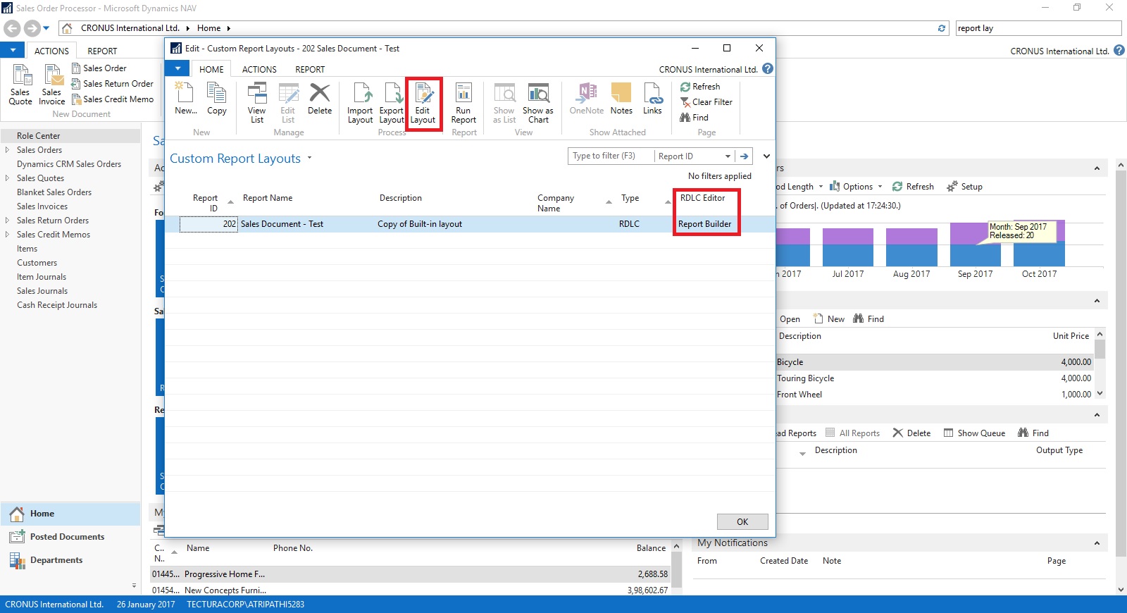
Task: Click the Type to filter input field
Action: tap(610, 156)
